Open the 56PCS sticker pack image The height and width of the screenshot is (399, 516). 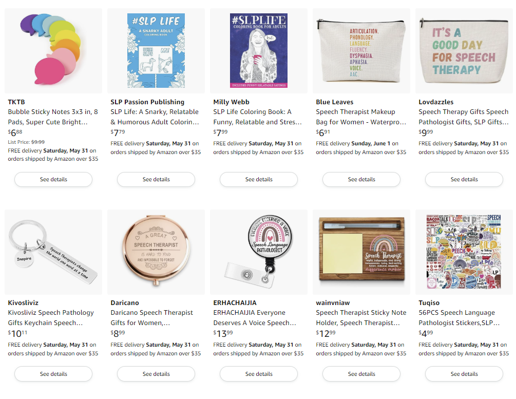click(x=464, y=252)
